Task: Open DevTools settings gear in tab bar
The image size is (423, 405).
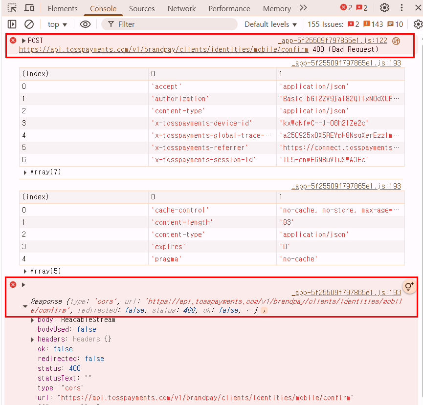Action: pos(384,8)
